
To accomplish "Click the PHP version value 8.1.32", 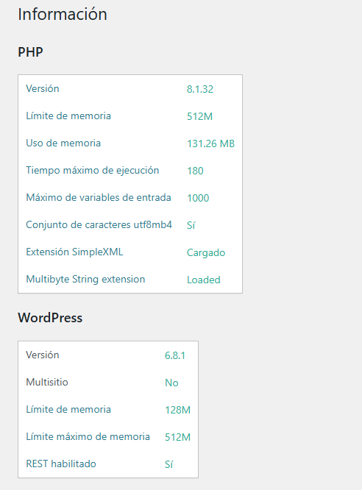I will (x=200, y=89).
